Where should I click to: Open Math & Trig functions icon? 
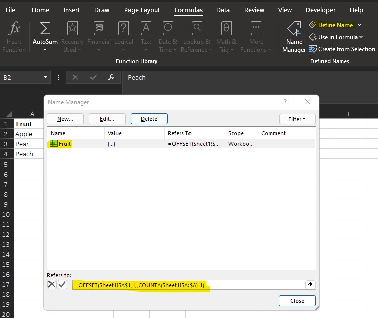click(226, 28)
